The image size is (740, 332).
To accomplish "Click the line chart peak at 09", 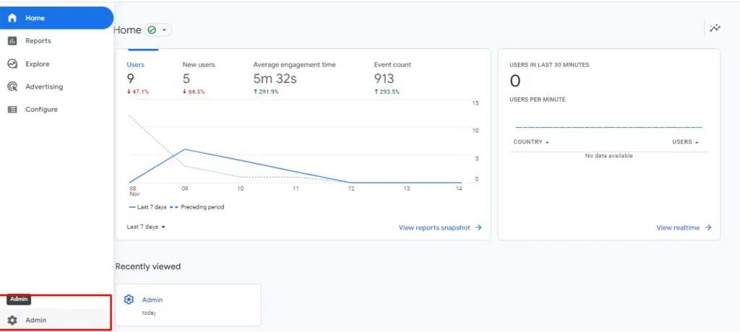I will 184,149.
